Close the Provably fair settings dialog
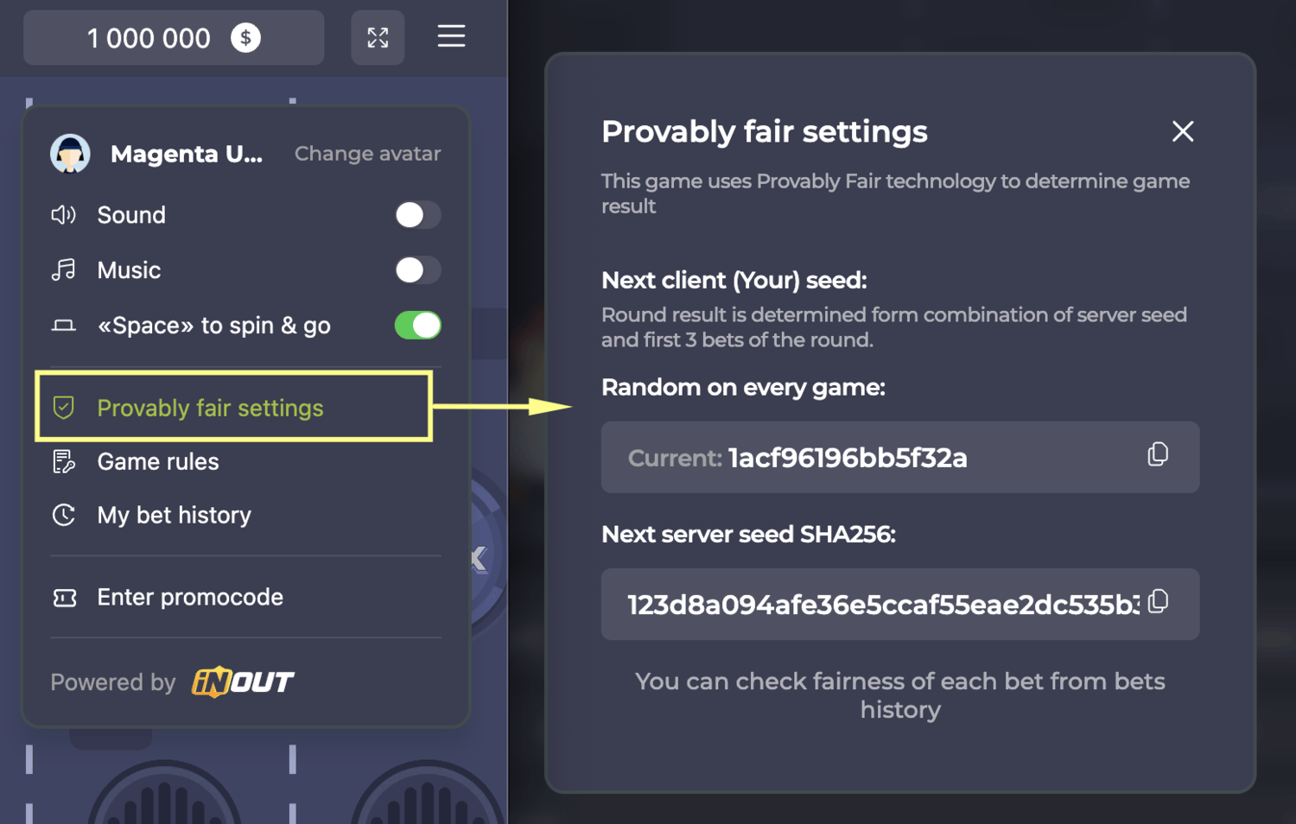Screen dimensions: 1296x824 1182,131
